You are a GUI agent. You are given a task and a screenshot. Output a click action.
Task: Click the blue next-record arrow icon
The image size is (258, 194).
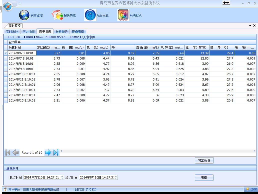click(x=48, y=152)
